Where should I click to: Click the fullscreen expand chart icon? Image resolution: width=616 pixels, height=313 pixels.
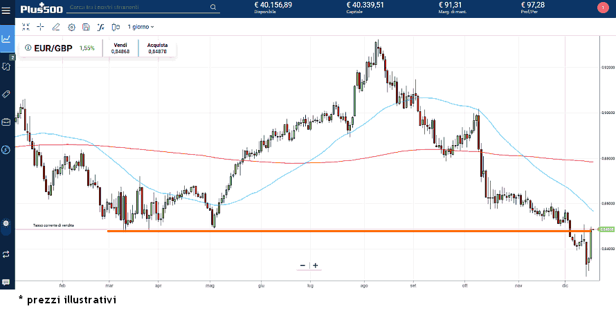(26, 27)
